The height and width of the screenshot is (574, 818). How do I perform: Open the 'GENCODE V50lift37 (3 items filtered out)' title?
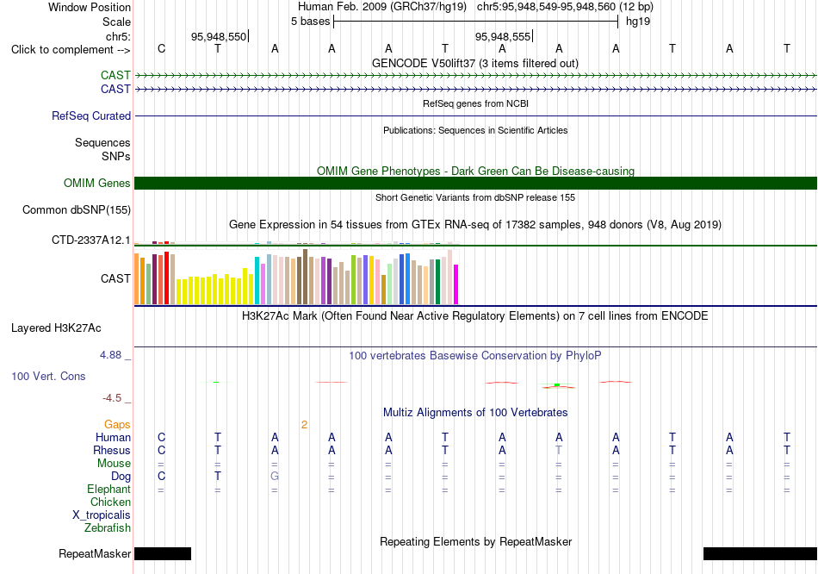point(475,63)
